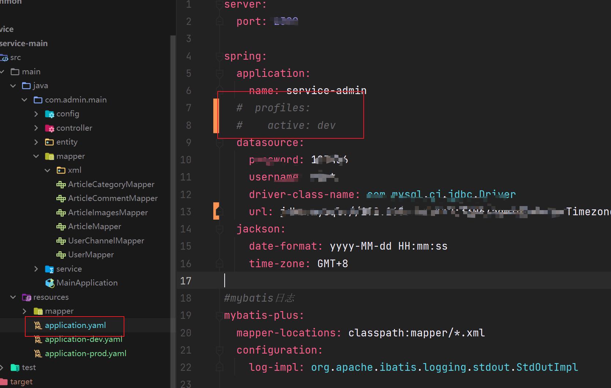Click the resources folder icon
611x388 pixels.
(26, 297)
